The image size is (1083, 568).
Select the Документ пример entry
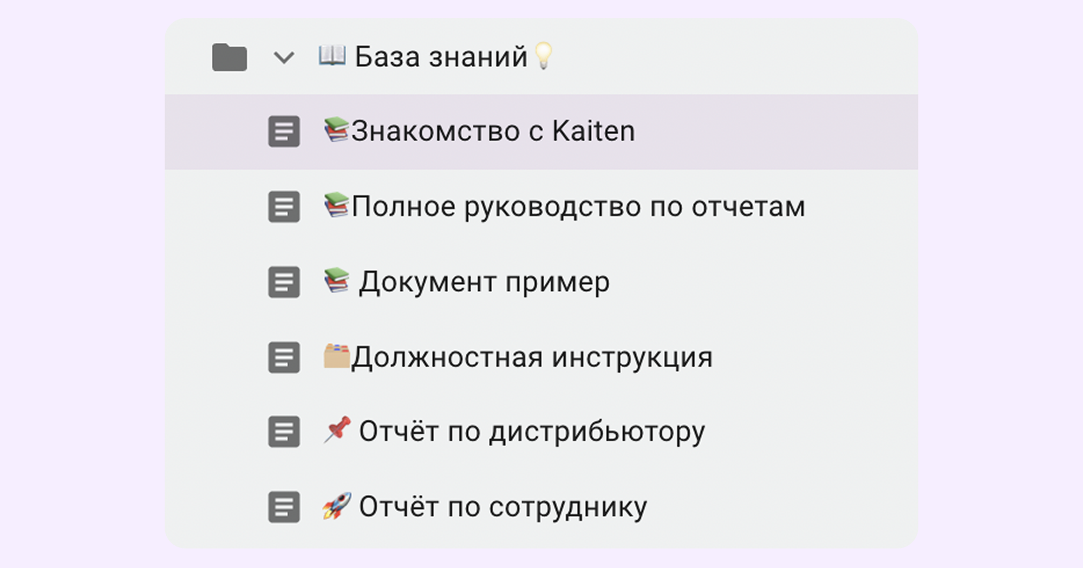[485, 281]
